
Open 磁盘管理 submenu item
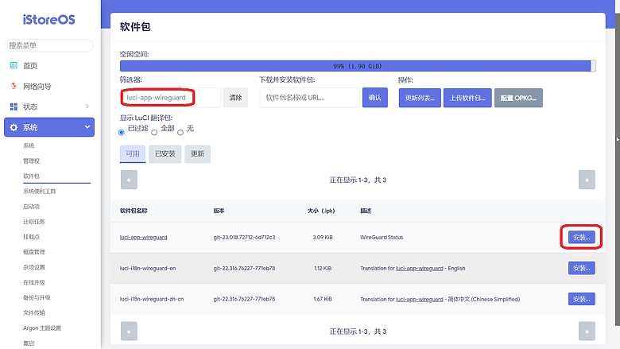click(x=34, y=252)
